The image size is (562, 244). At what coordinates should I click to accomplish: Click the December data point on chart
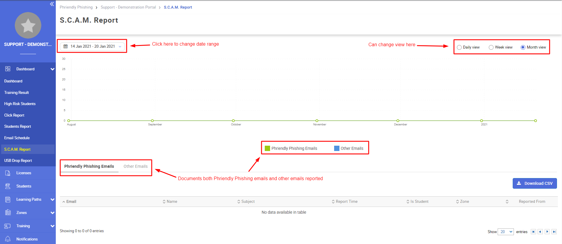(x=398, y=121)
